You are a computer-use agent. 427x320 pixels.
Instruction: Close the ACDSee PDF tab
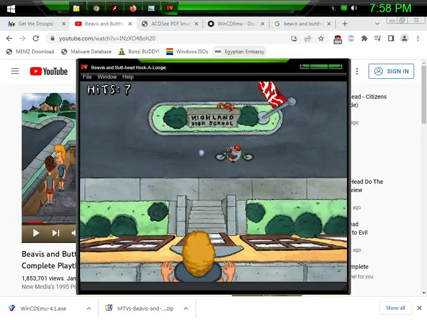point(196,24)
